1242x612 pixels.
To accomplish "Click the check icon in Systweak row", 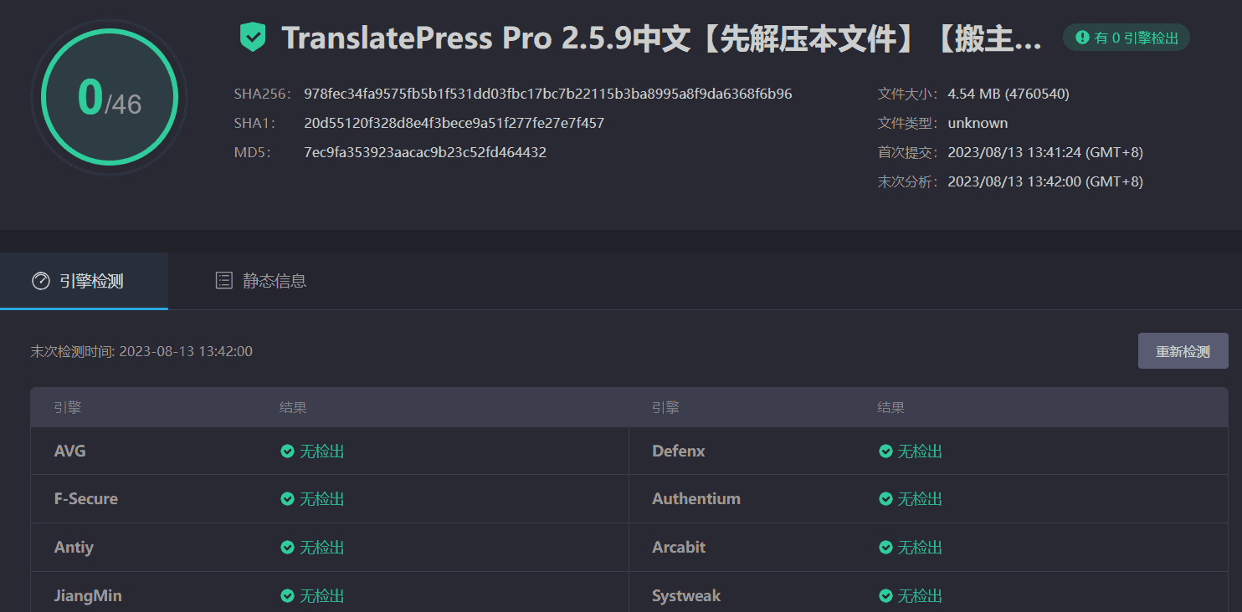I will [885, 596].
